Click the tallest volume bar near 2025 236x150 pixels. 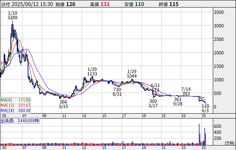tap(199, 135)
